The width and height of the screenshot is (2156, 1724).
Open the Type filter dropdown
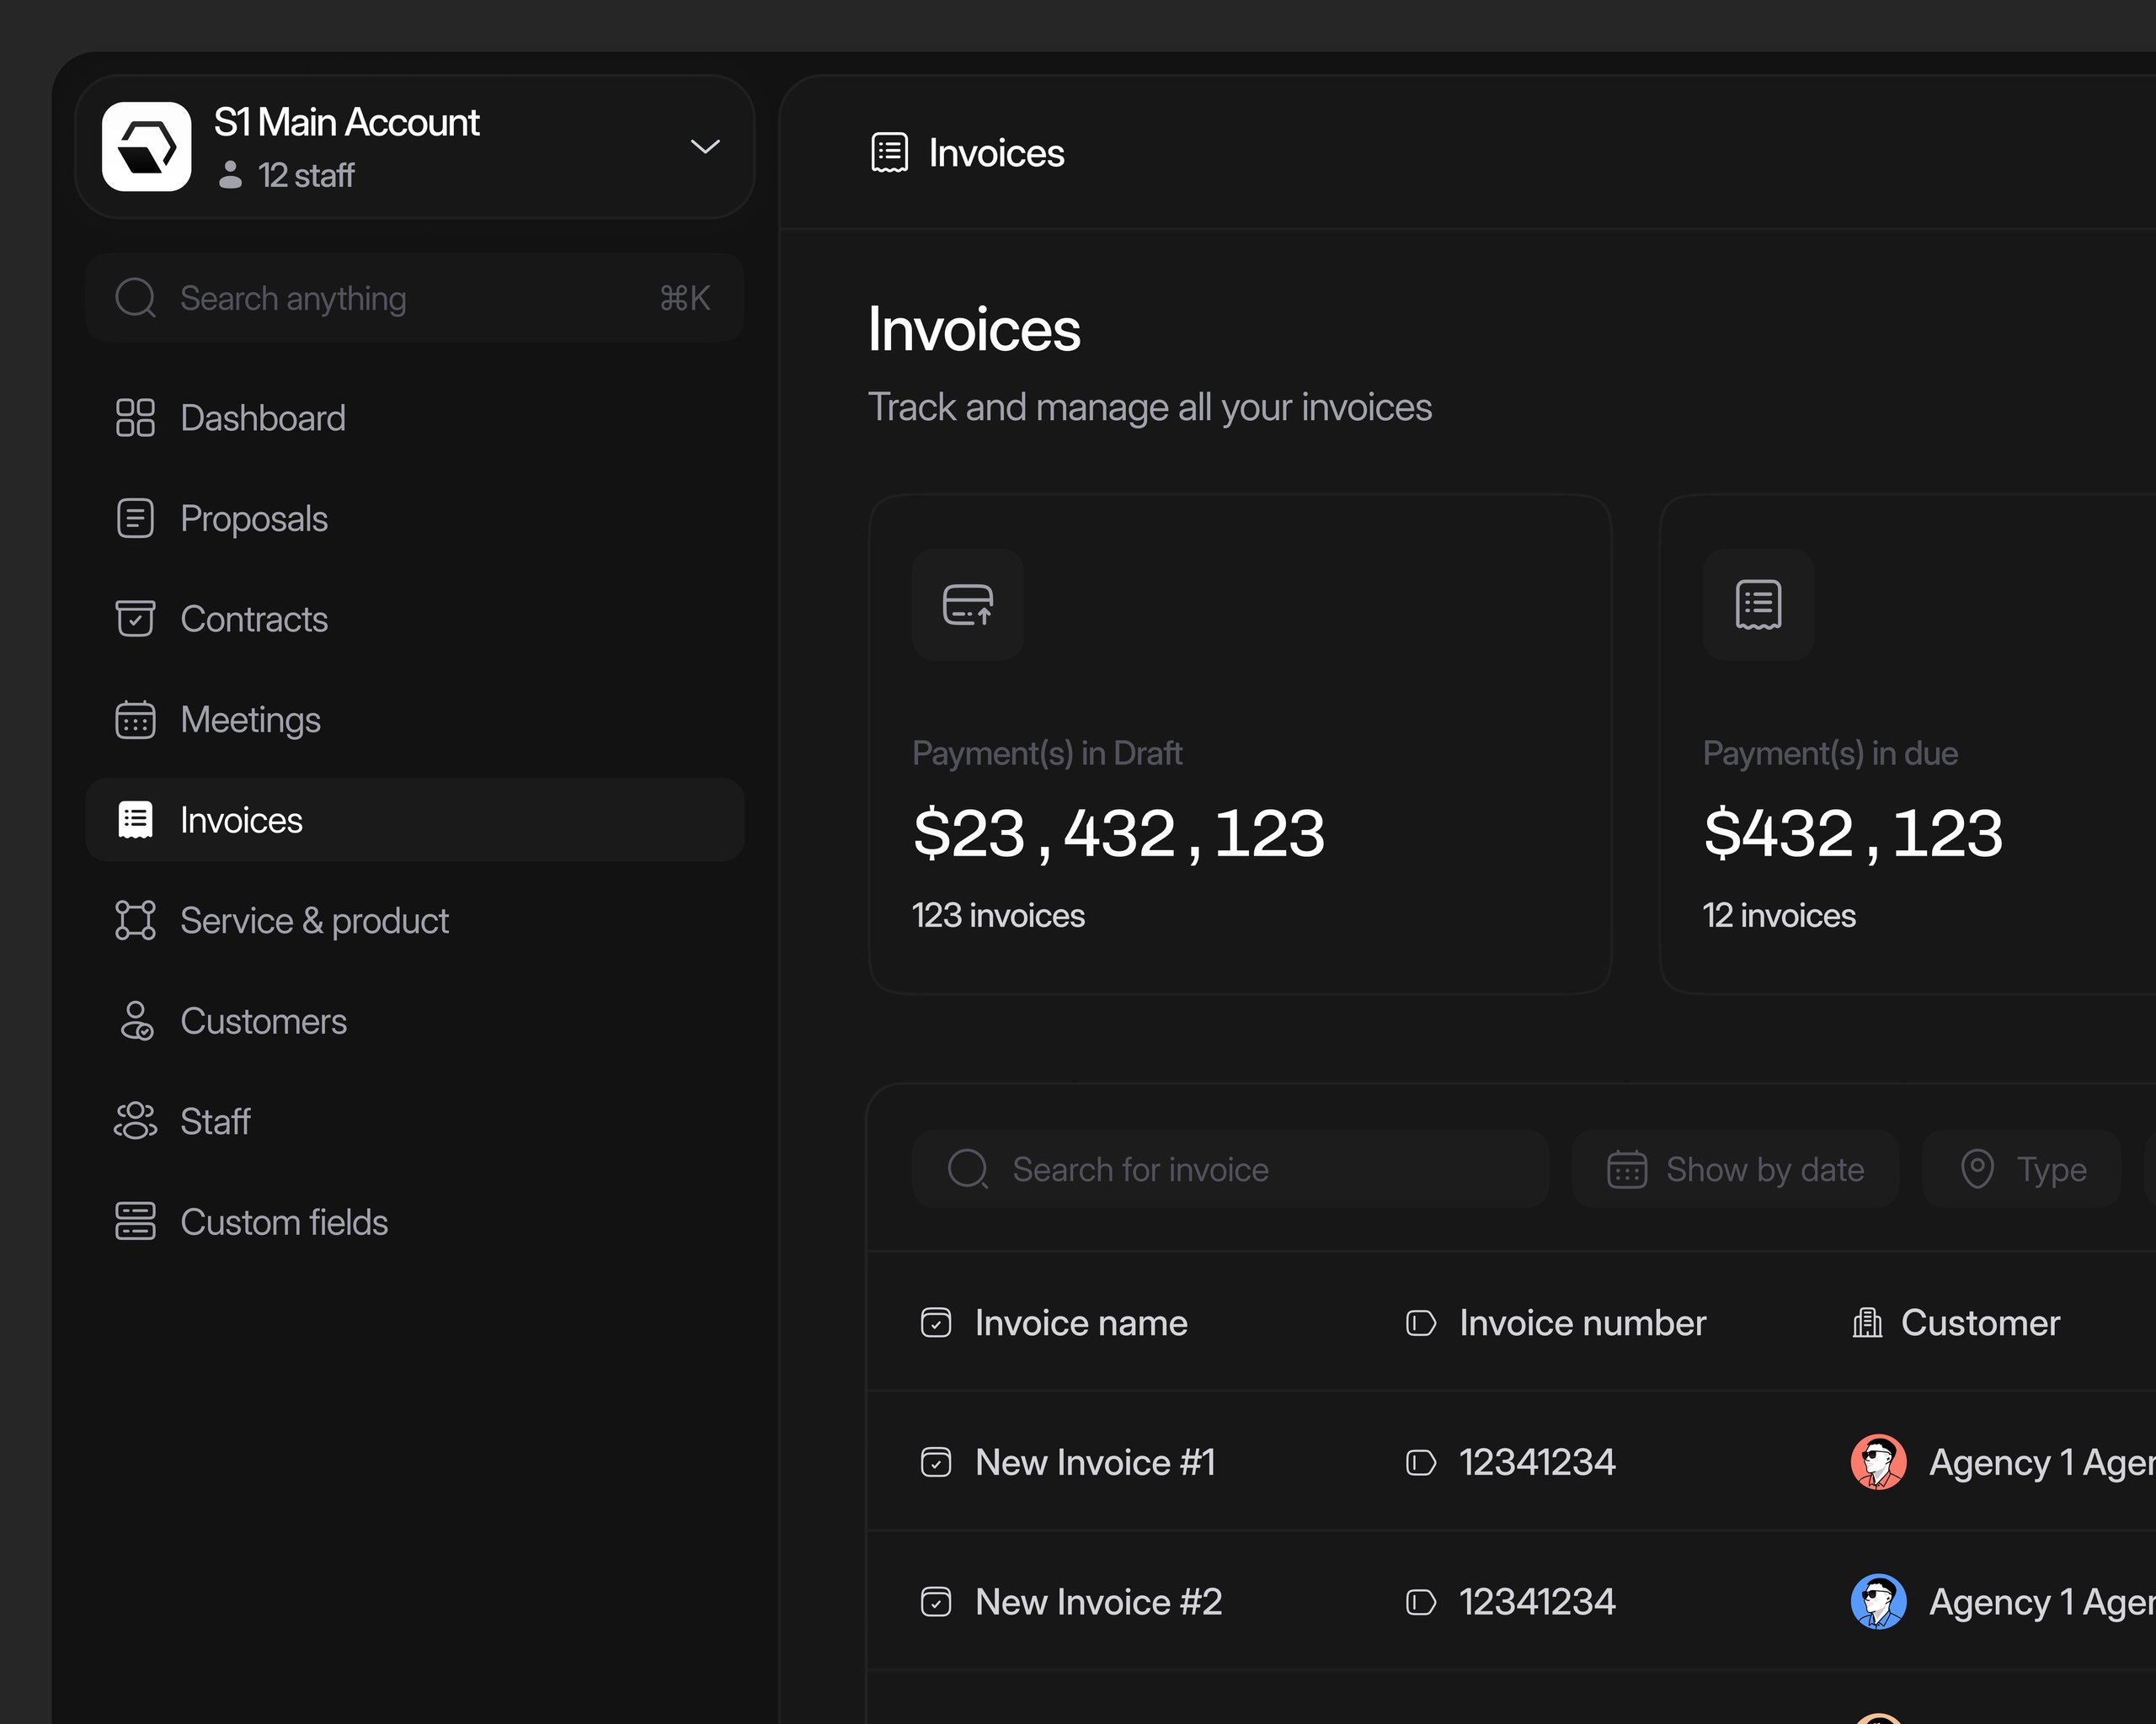click(2021, 1168)
